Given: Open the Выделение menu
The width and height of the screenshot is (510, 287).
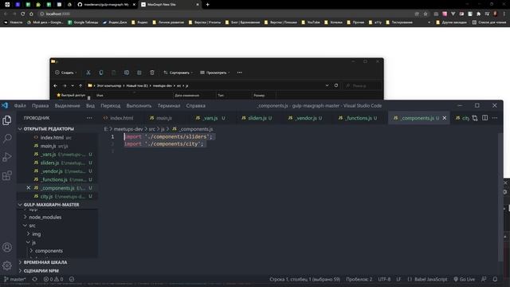Looking at the screenshot, I should click(x=67, y=106).
